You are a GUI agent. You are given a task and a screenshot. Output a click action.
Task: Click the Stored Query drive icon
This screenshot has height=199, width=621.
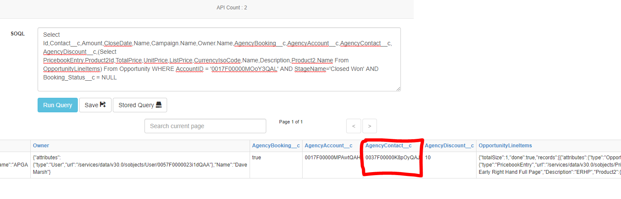click(159, 105)
